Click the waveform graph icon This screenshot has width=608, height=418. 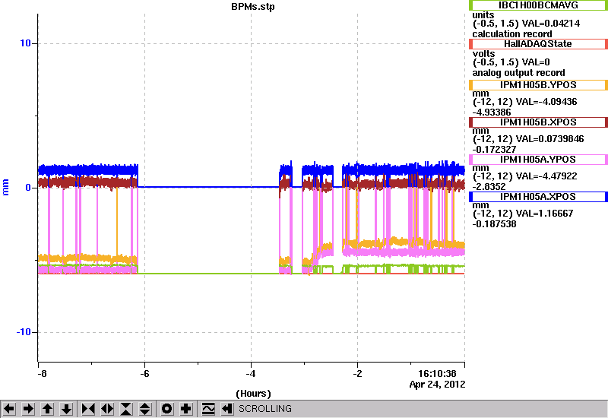tap(208, 409)
